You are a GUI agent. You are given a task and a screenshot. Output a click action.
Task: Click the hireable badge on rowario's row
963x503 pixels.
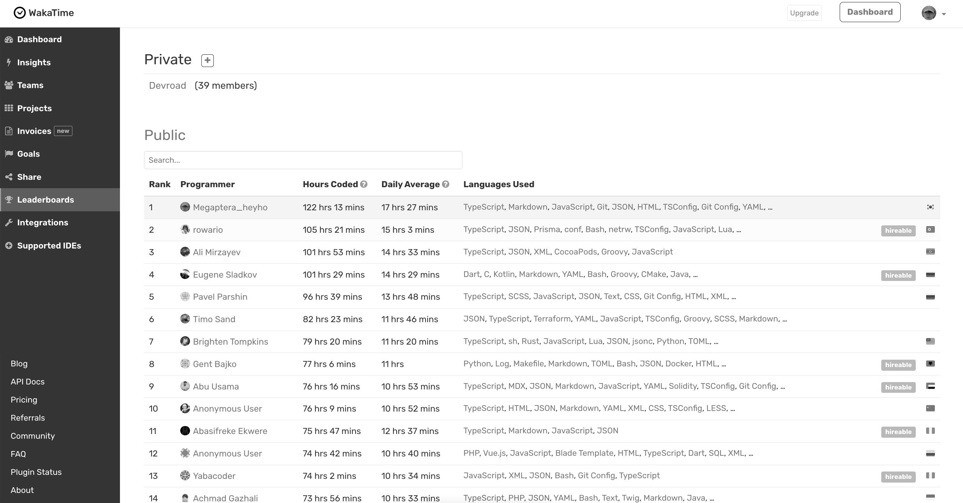(898, 231)
